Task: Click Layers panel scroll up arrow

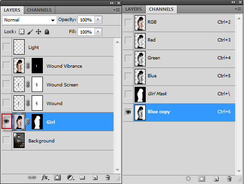Action: pos(117,42)
